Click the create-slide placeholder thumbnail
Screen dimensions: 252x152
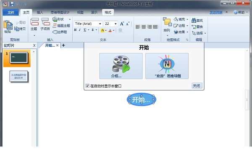coord(18,76)
